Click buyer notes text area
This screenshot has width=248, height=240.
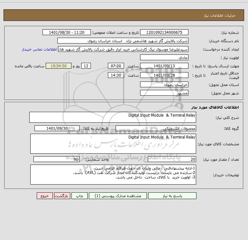coord(113,175)
